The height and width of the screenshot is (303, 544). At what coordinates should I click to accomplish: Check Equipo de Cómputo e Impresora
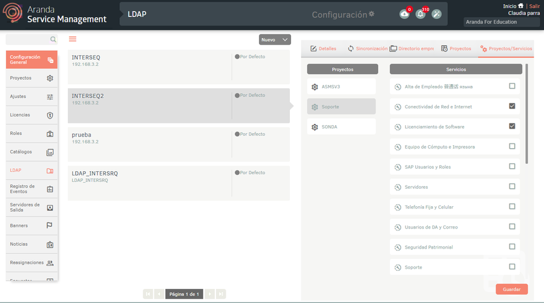tap(512, 146)
